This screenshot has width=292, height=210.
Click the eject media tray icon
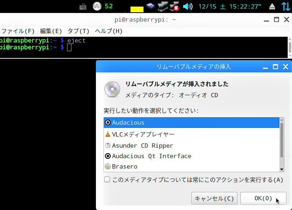coord(272,7)
